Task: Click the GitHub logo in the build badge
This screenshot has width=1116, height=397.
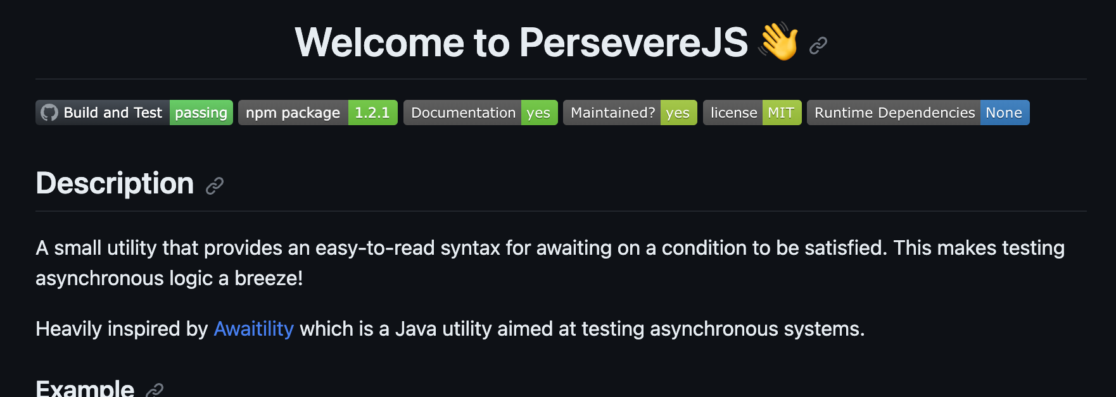Action: tap(49, 113)
